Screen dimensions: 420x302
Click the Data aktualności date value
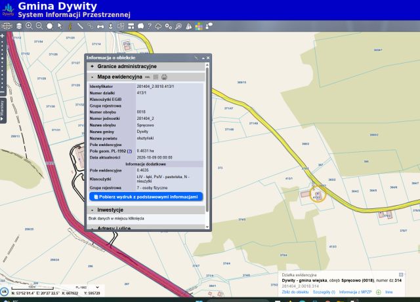pos(155,158)
